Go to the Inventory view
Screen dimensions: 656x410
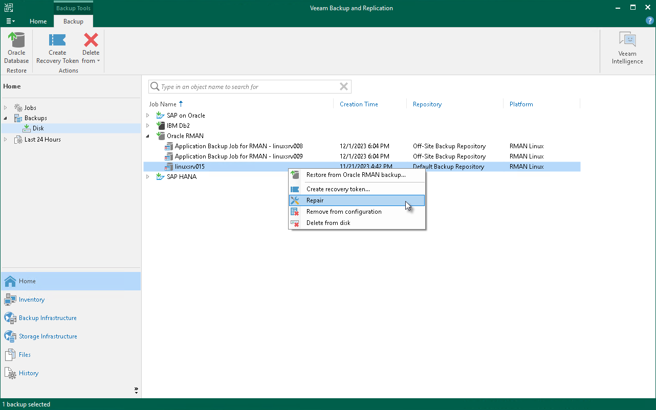click(x=31, y=300)
